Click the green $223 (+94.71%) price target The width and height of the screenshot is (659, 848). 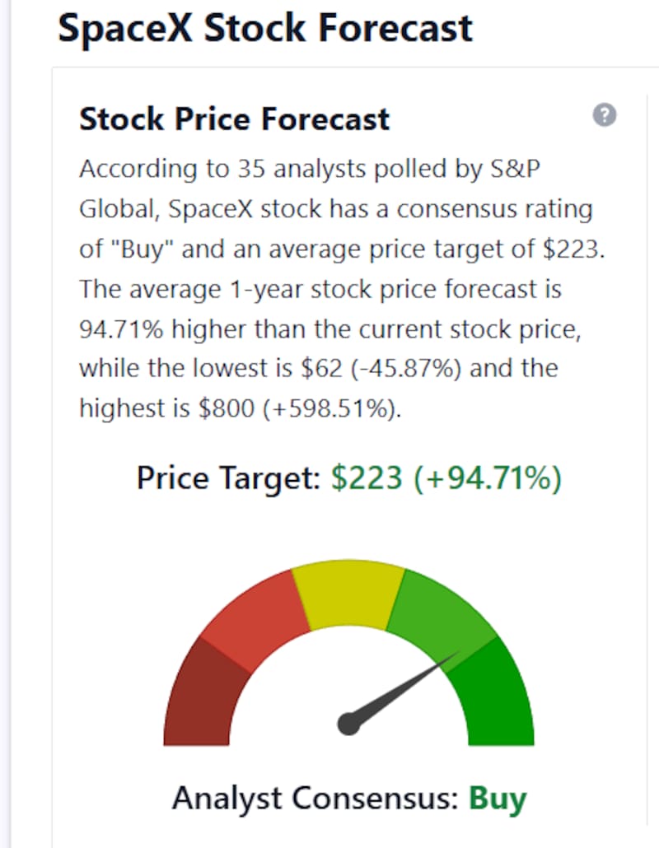click(446, 478)
